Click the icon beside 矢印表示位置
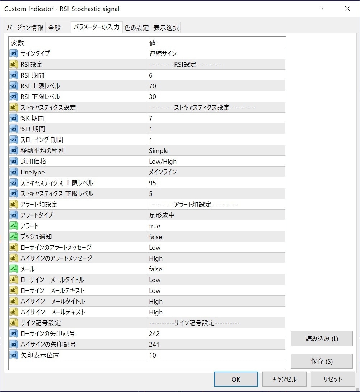The image size is (360, 392). tap(14, 355)
